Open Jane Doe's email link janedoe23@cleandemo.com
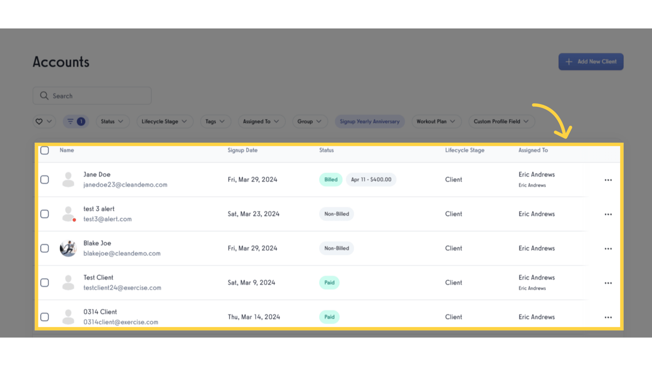The width and height of the screenshot is (652, 366). click(126, 185)
